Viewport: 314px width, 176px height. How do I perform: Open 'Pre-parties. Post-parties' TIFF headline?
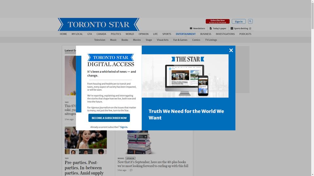point(84,168)
